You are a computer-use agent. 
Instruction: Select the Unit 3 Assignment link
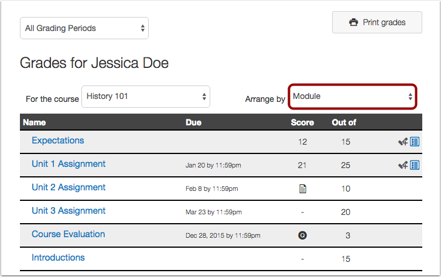[69, 211]
